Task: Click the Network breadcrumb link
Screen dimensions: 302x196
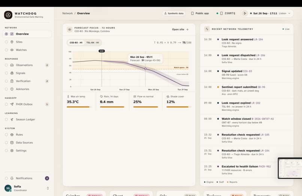Action: click(67, 13)
